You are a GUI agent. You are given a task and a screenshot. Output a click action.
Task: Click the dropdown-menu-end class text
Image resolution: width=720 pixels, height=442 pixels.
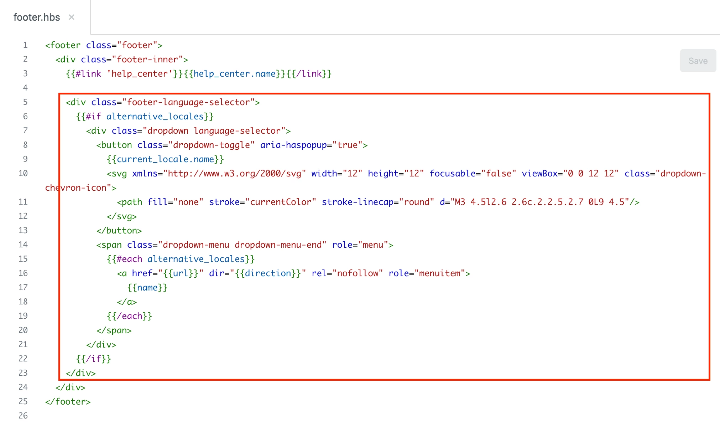coord(279,245)
